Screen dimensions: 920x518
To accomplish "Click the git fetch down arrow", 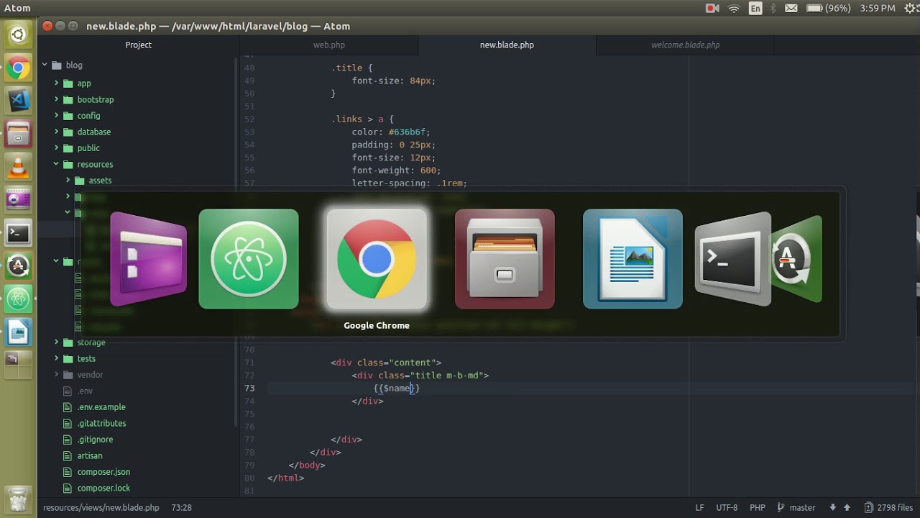I will tap(832, 507).
